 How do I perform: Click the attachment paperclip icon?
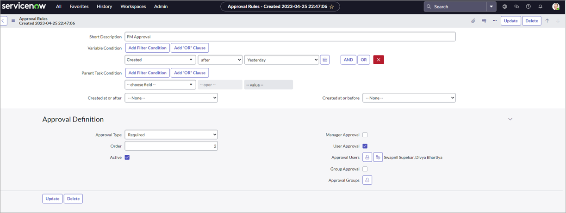pyautogui.click(x=473, y=21)
